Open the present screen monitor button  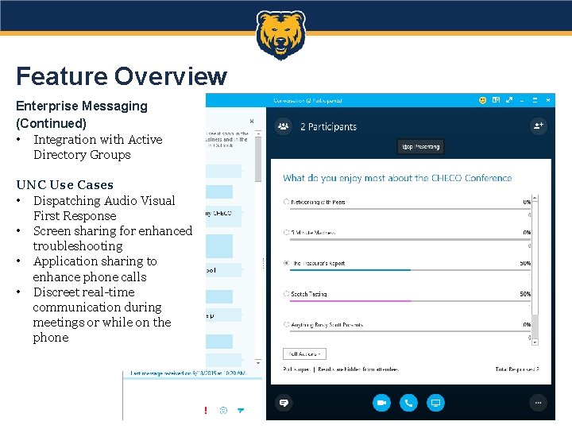pos(435,403)
